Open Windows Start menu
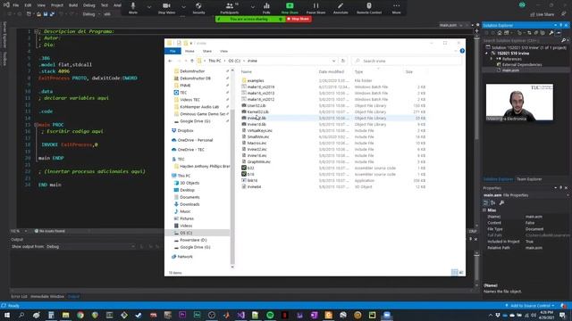 7,315
